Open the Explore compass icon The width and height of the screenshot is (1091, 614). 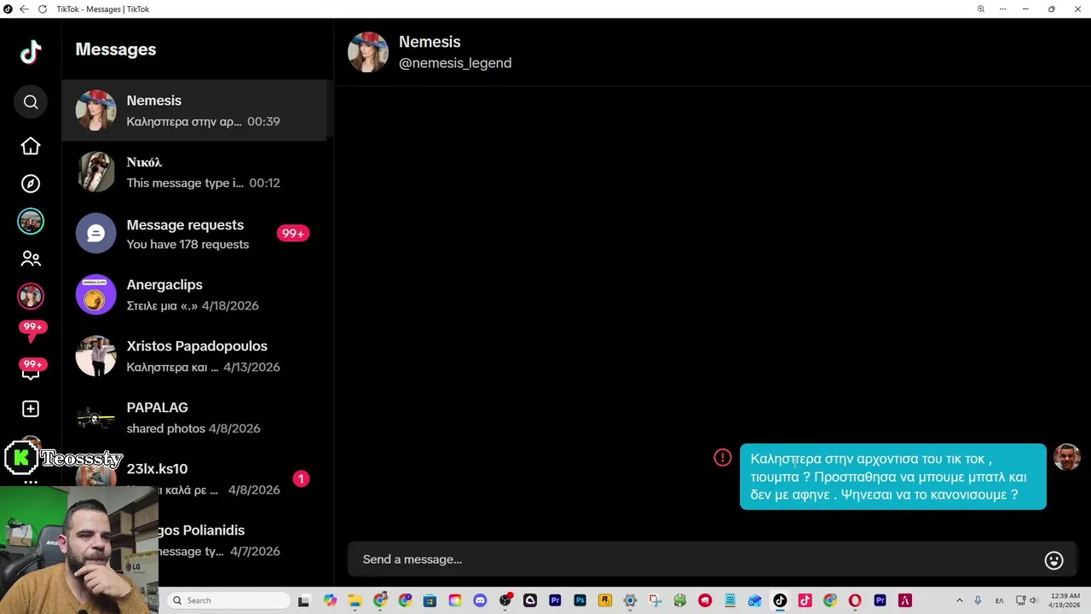point(31,184)
